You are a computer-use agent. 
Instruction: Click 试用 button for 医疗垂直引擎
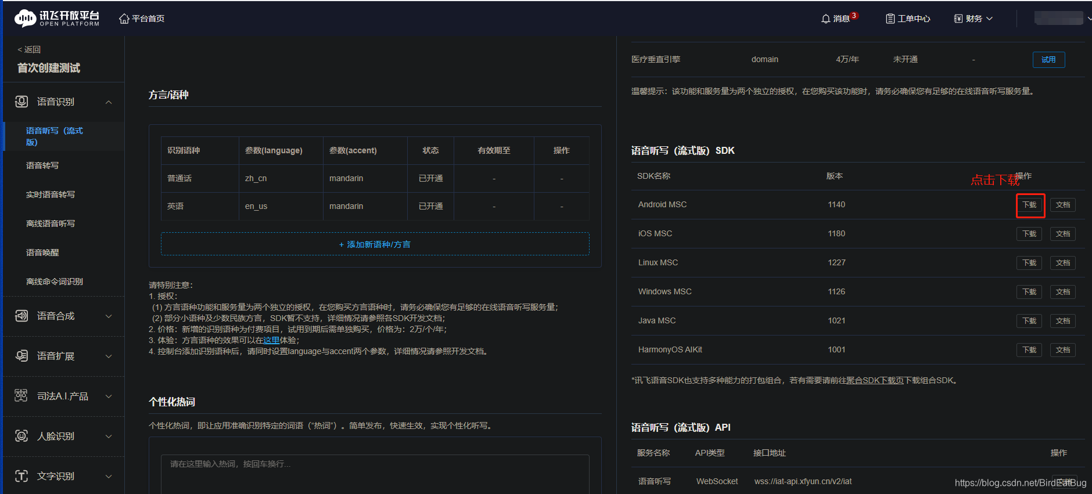click(x=1048, y=60)
